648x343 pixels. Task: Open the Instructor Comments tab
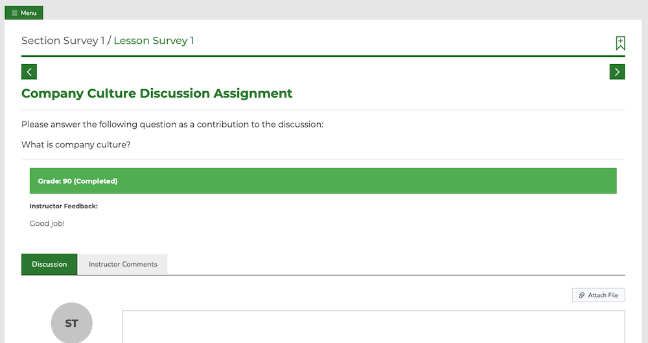[122, 264]
